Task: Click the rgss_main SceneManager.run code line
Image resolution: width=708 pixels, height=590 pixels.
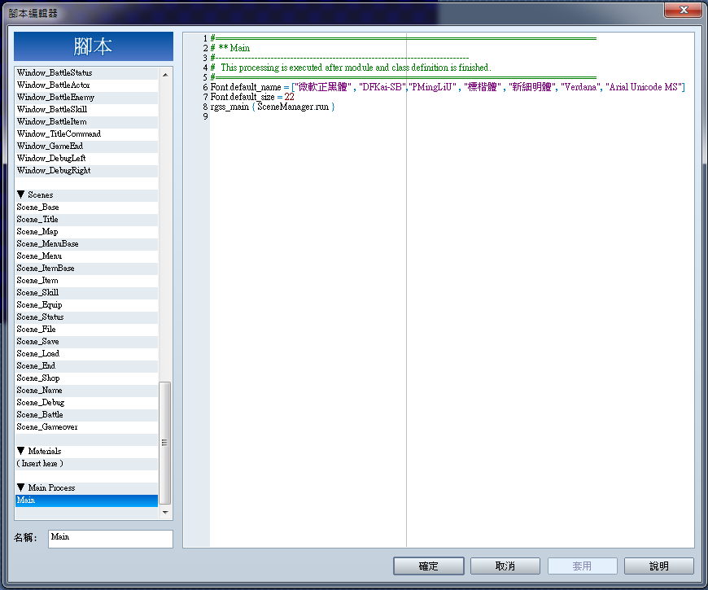Action: coord(273,107)
